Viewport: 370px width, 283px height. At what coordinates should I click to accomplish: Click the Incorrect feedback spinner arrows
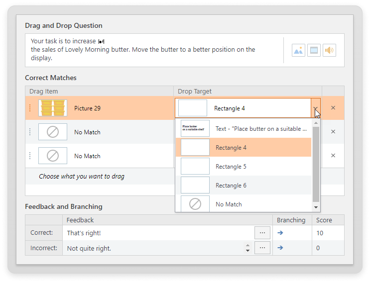coord(248,248)
